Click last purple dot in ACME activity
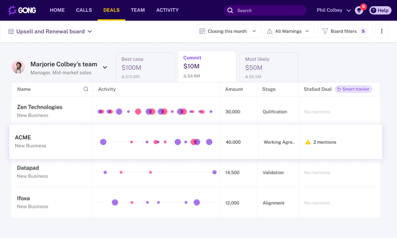 coord(209,142)
